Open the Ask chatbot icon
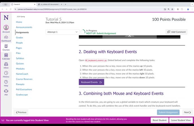194x126 pixels. pyautogui.click(x=6, y=93)
